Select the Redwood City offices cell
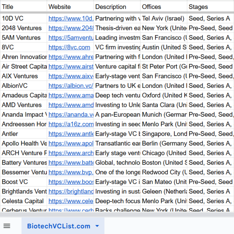 [x=164, y=172]
